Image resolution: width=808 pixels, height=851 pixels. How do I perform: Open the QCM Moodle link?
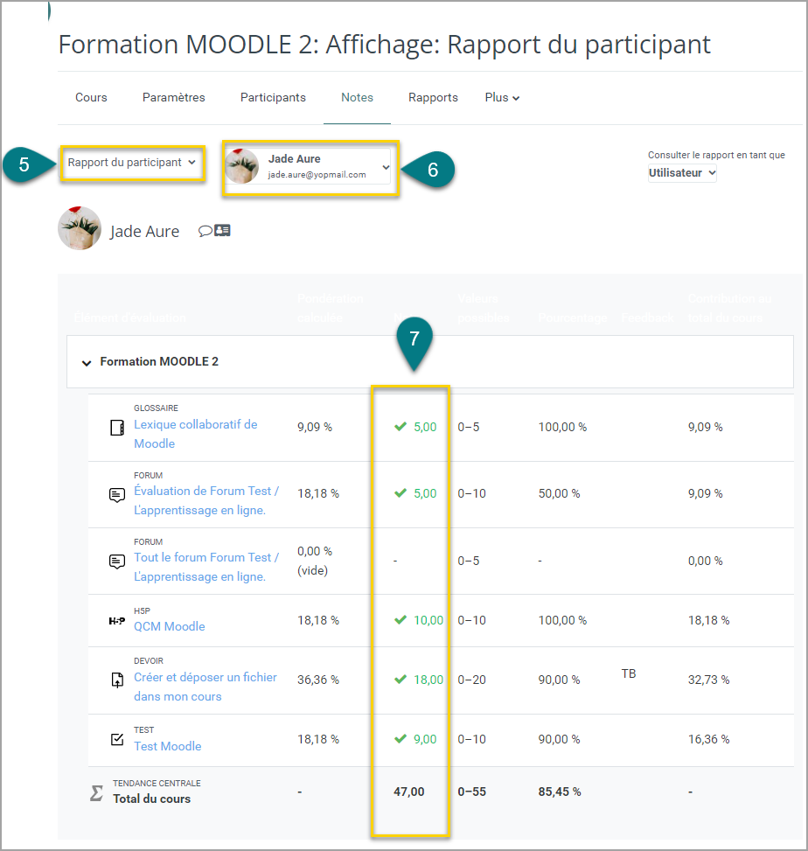pos(170,626)
